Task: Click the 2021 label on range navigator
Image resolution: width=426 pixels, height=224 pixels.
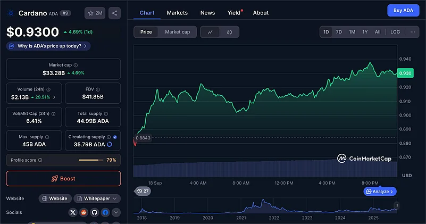Action: coord(241,218)
